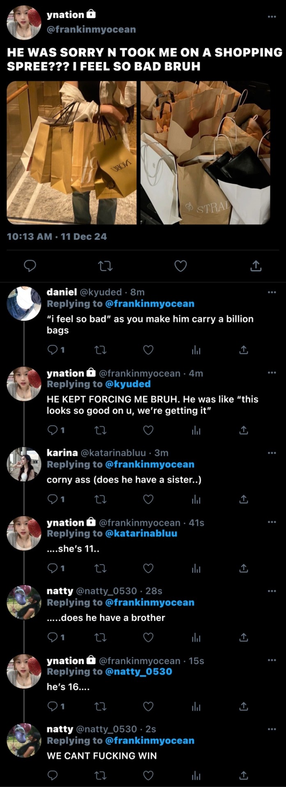Image resolution: width=286 pixels, height=787 pixels.
Task: Retweet the main shopping spree tweet
Action: (105, 266)
